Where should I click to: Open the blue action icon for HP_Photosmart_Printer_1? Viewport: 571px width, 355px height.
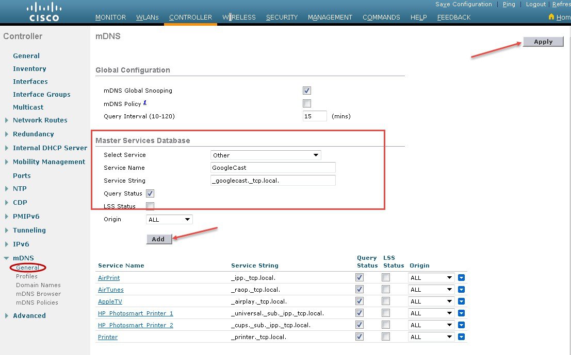461,313
